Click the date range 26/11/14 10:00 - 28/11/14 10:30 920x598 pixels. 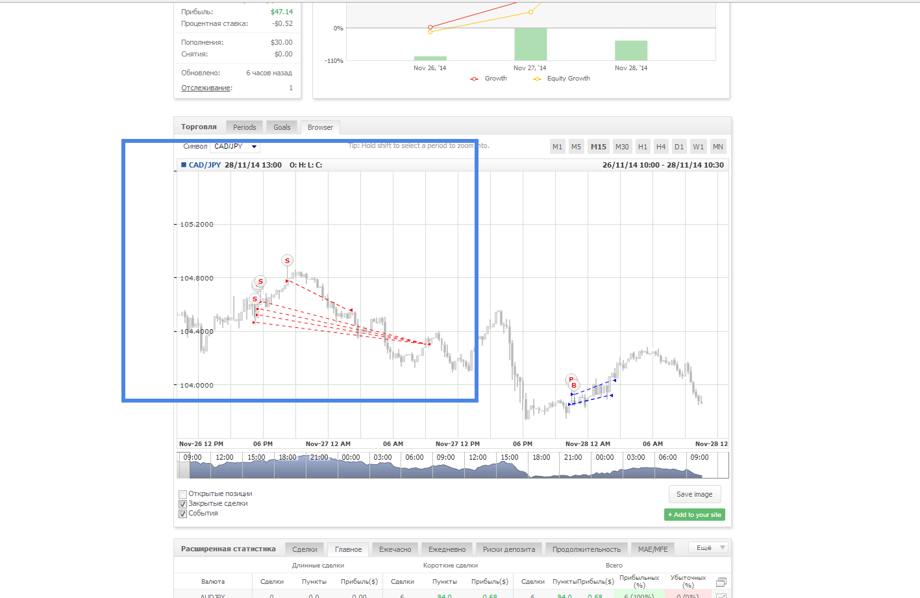(x=663, y=165)
